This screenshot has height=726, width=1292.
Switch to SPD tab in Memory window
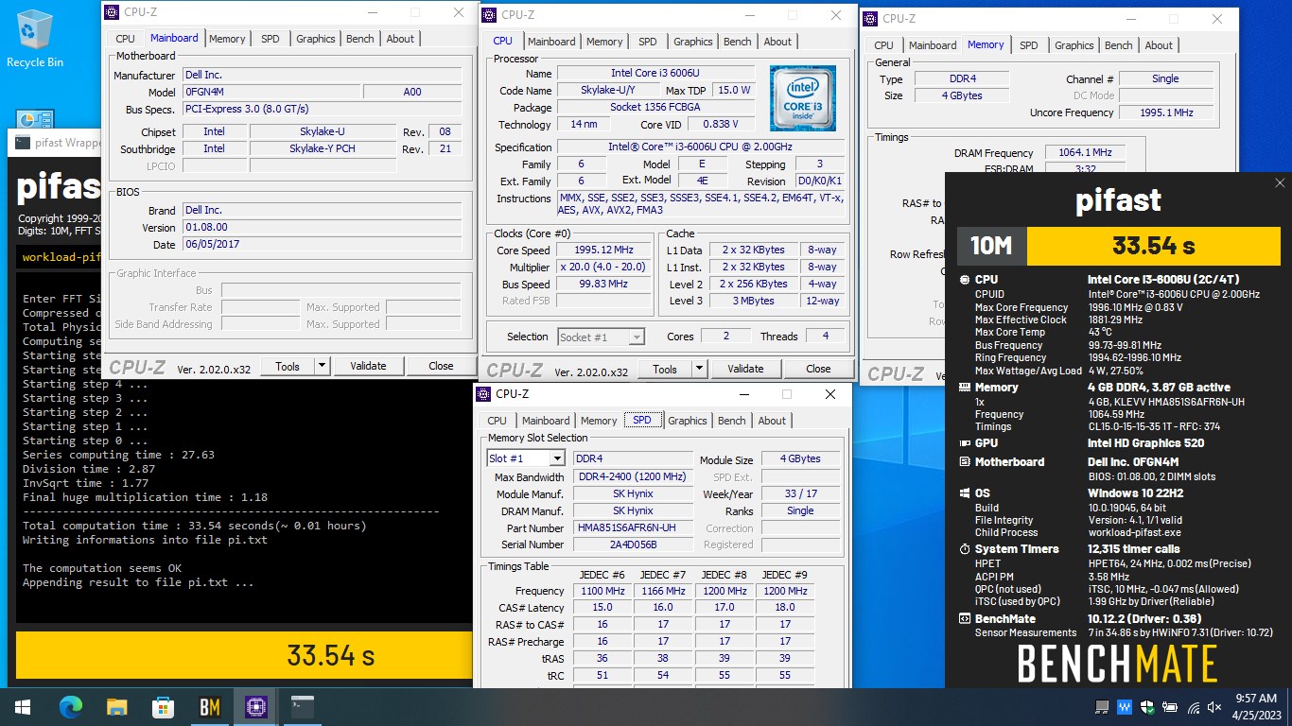point(1029,45)
